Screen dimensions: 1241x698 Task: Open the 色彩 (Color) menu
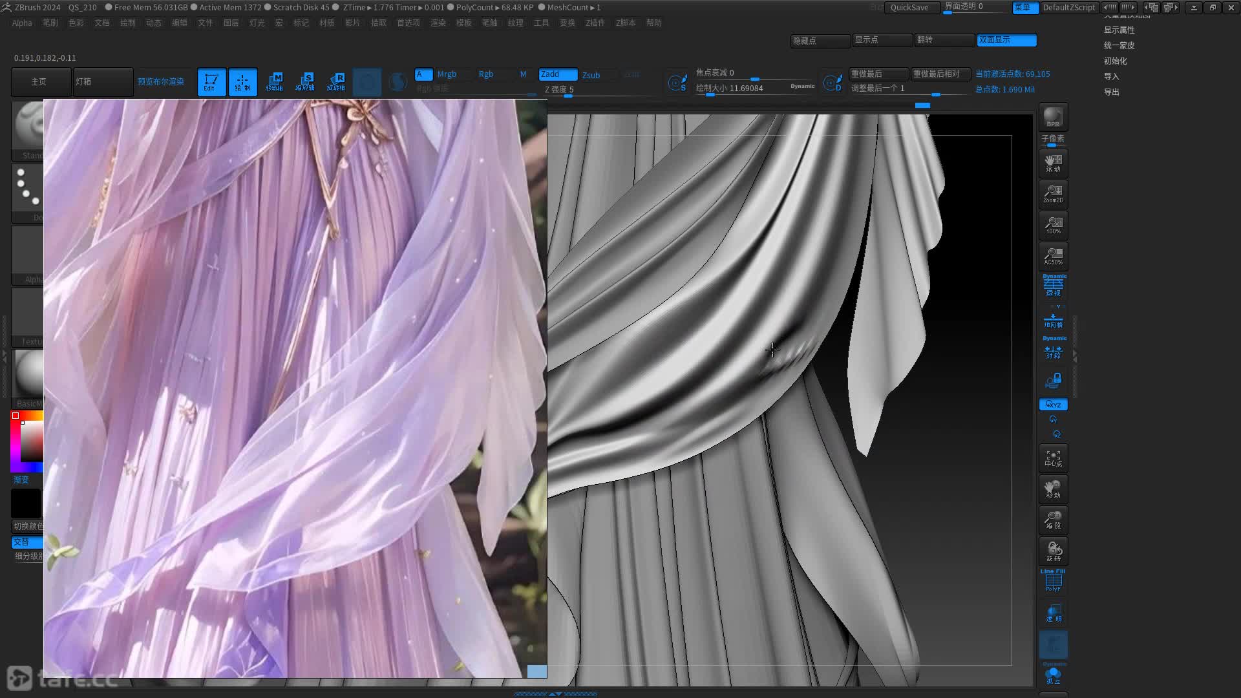point(76,23)
